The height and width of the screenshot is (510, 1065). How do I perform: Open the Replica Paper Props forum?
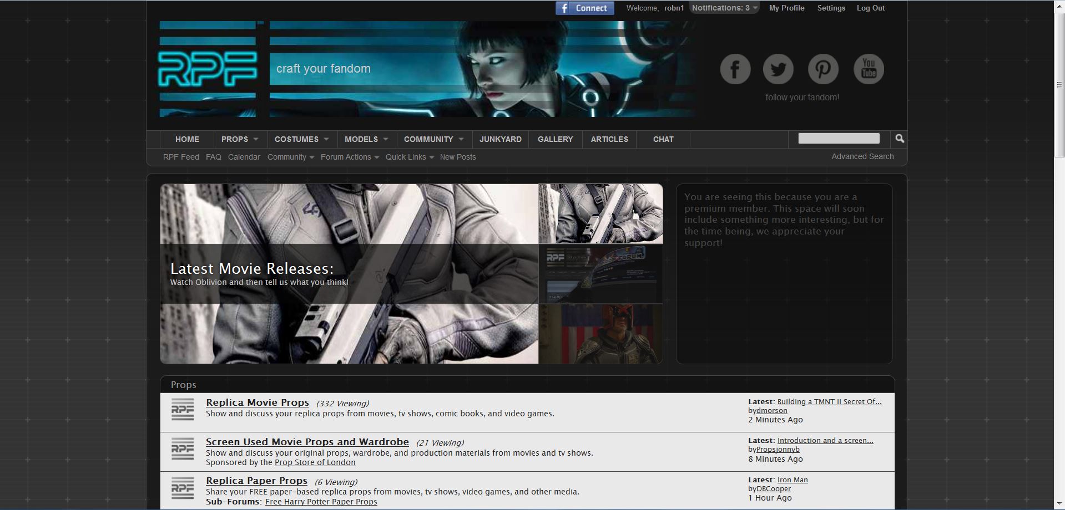coord(256,481)
